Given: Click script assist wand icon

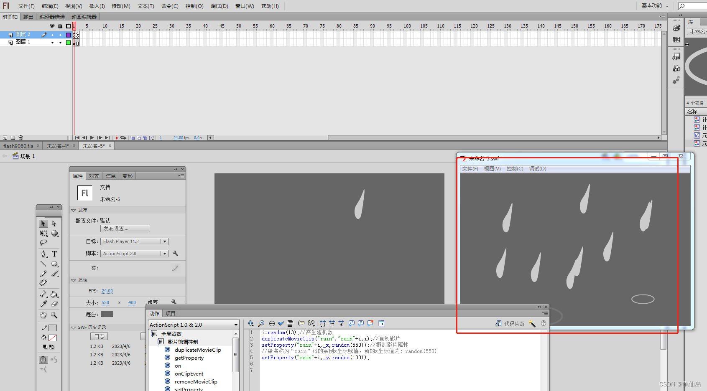Looking at the screenshot, I should (532, 324).
